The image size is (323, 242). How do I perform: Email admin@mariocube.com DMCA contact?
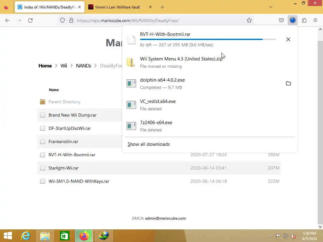[165, 218]
